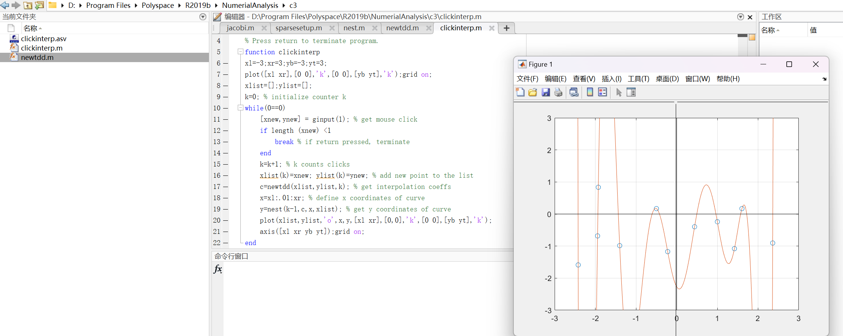Switch to the sparsesetup.m tab
Image resolution: width=843 pixels, height=336 pixels.
click(x=298, y=28)
